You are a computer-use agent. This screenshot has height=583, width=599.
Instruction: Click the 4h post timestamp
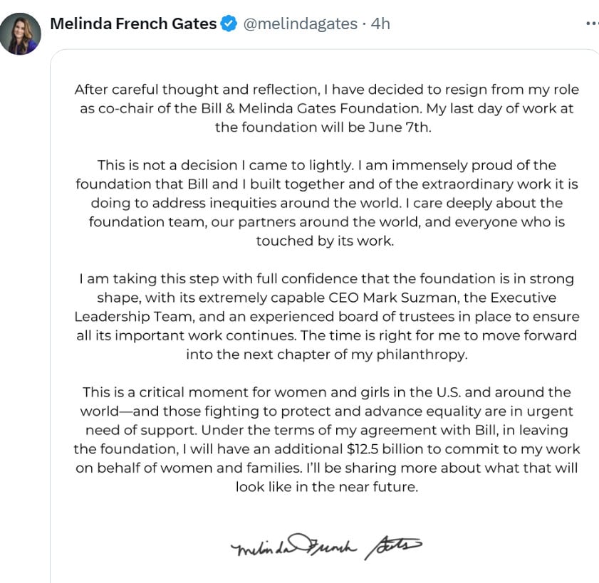[x=381, y=23]
